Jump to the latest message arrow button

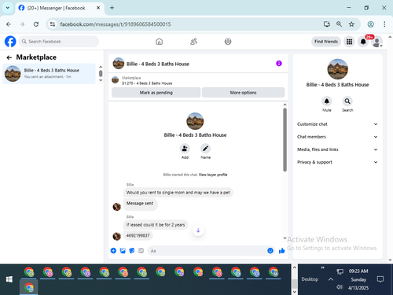(198, 230)
